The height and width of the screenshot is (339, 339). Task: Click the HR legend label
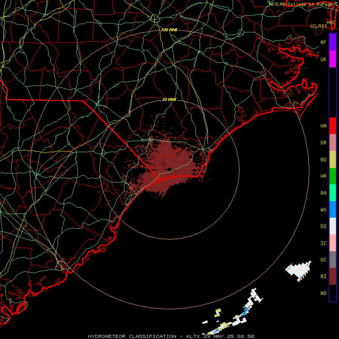pos(324,176)
